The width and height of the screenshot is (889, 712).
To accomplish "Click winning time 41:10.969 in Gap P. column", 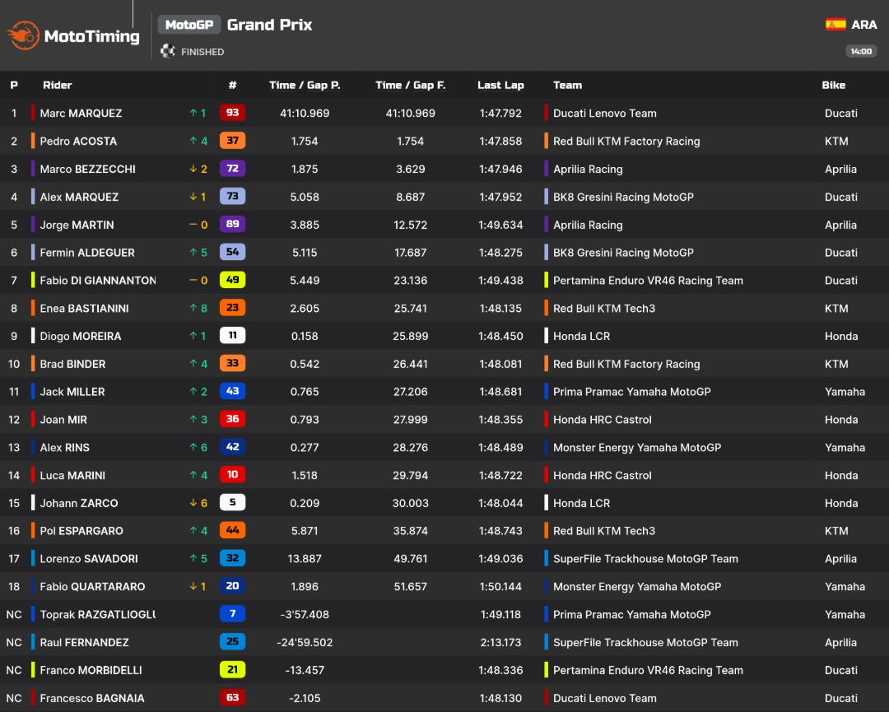I will click(305, 114).
